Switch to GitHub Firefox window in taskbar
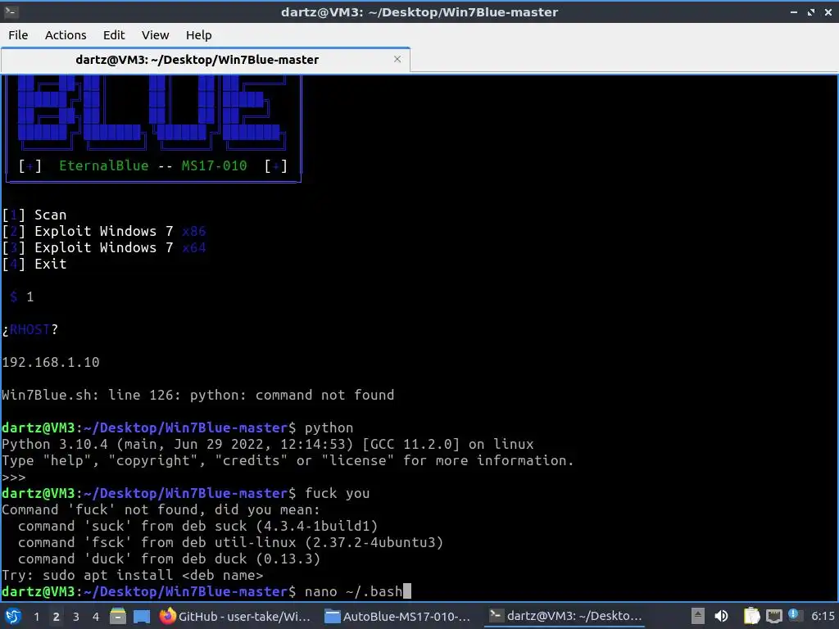Viewport: 839px width, 629px height. pyautogui.click(x=235, y=616)
